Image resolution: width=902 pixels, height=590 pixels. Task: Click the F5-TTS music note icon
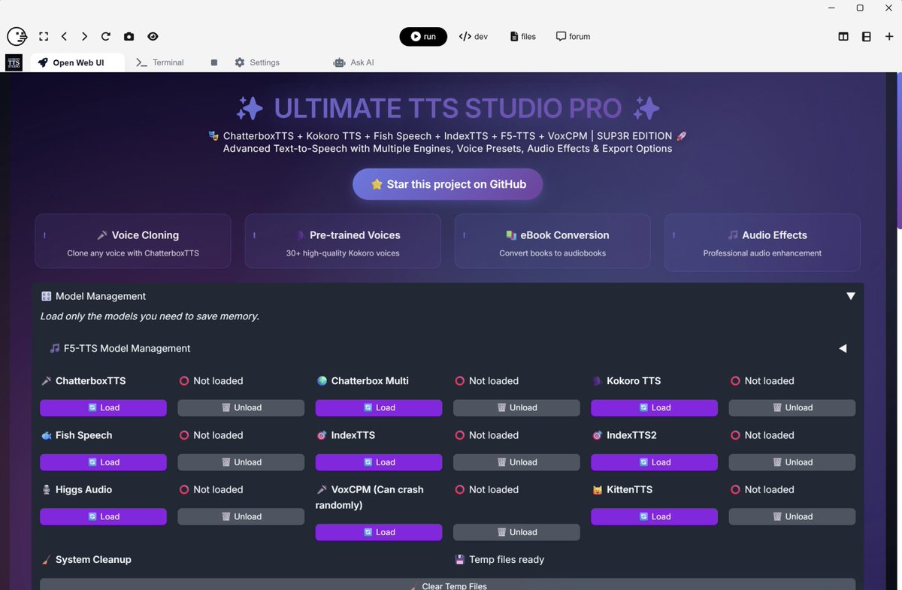pos(55,348)
